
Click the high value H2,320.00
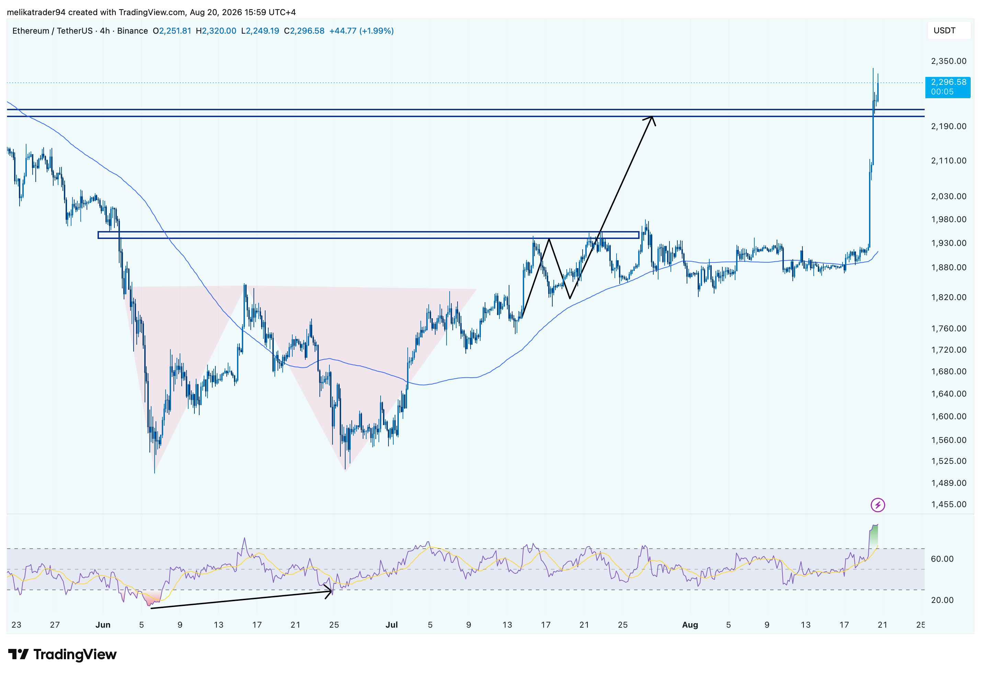(x=216, y=31)
